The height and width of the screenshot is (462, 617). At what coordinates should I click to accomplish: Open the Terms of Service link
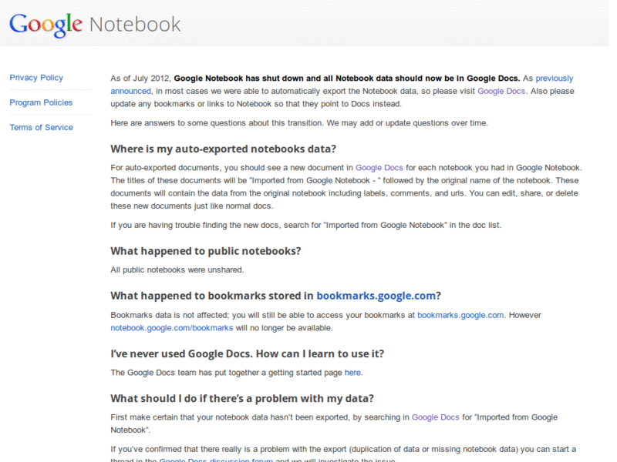42,127
